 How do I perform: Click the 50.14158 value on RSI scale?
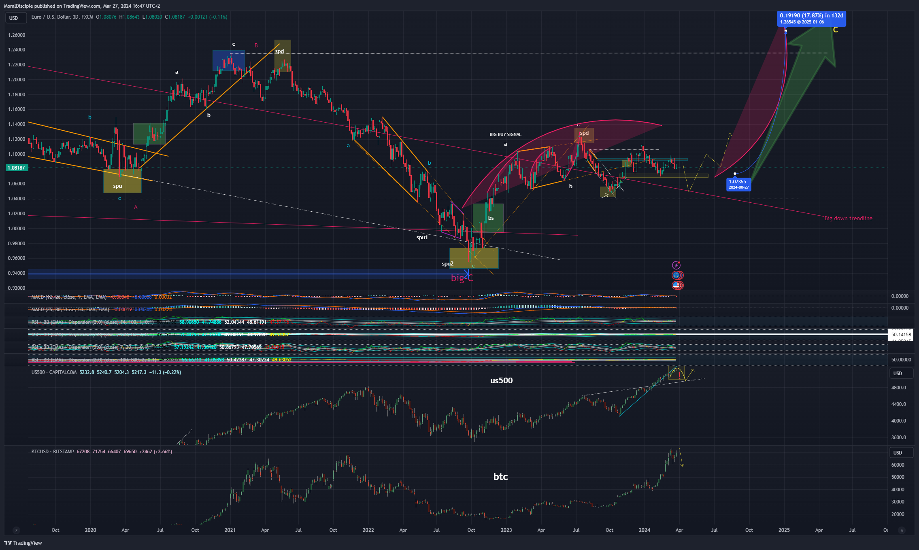[x=901, y=335]
